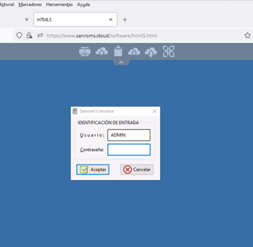
Task: Click the Usuario: label
Action: (92, 135)
